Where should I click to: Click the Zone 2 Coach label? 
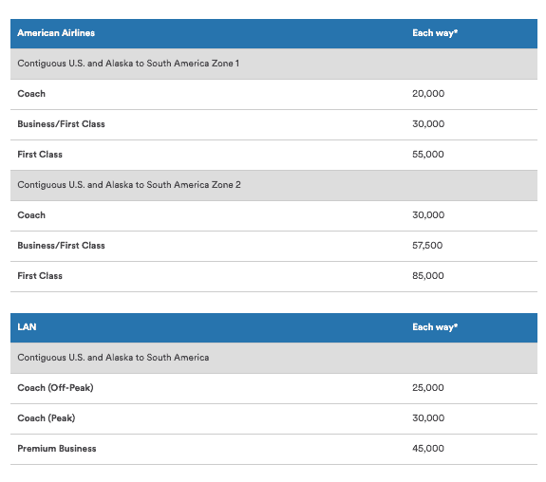(x=31, y=215)
